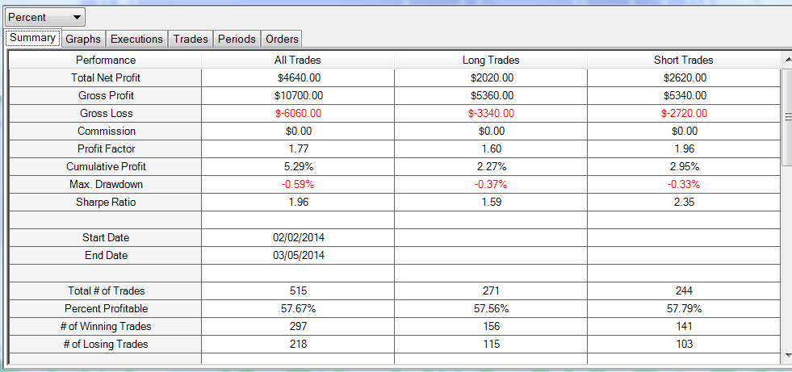Viewport: 792px width, 372px height.
Task: Switch to the Graphs tab
Action: (x=84, y=39)
